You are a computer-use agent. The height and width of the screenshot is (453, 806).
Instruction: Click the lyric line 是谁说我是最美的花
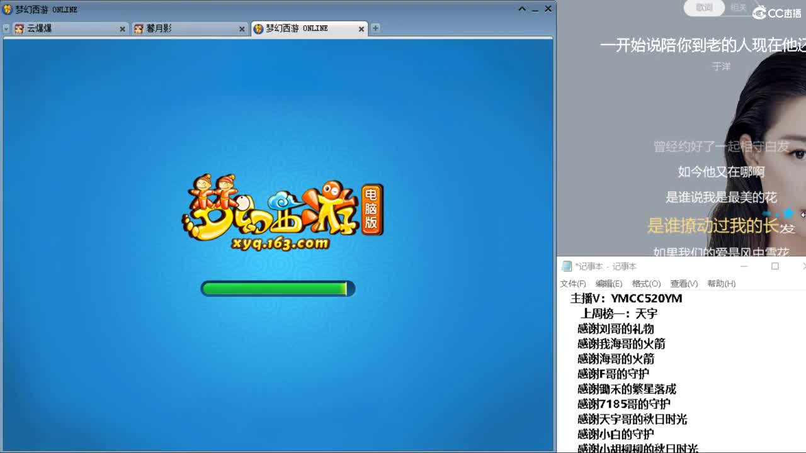pos(721,198)
